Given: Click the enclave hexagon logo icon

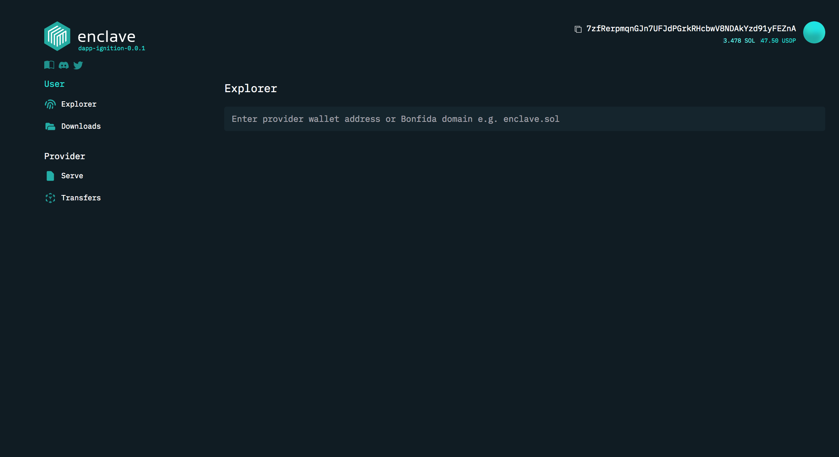Looking at the screenshot, I should (x=57, y=36).
